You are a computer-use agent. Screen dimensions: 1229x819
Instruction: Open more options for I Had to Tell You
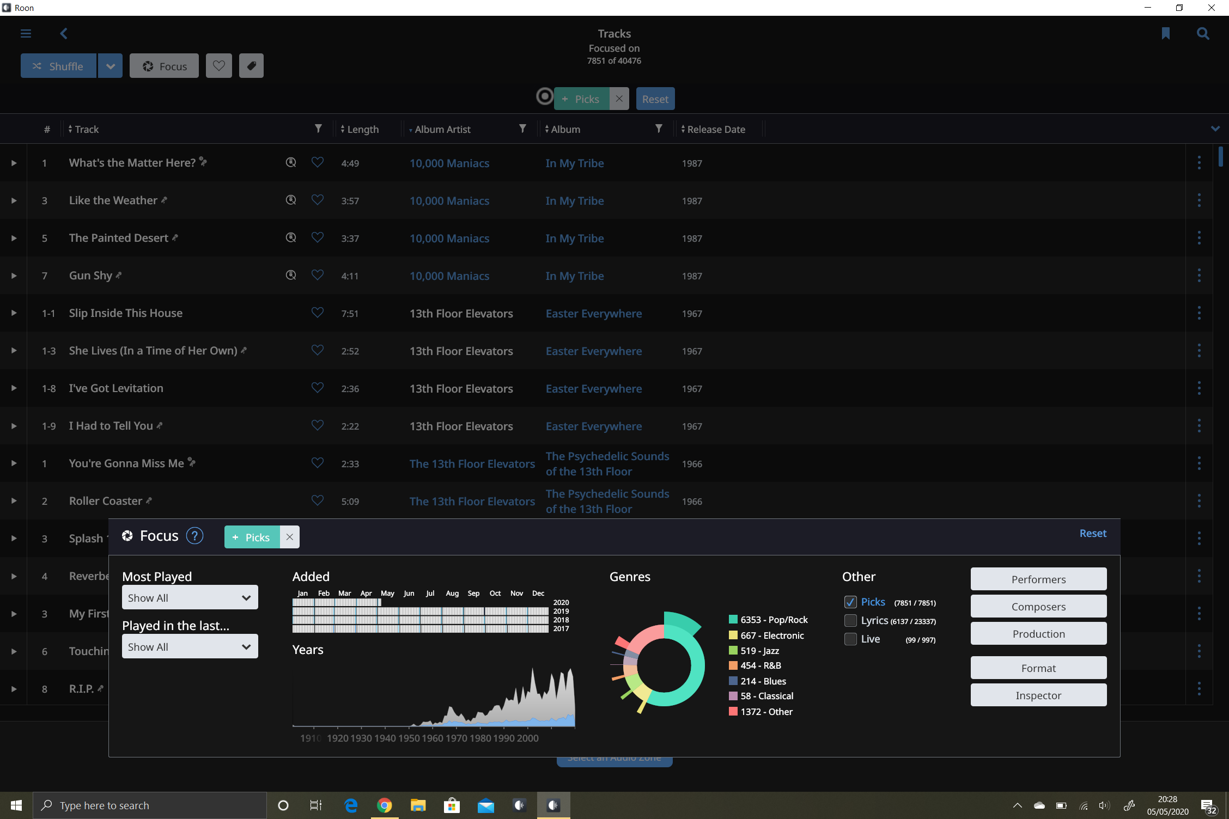point(1199,426)
